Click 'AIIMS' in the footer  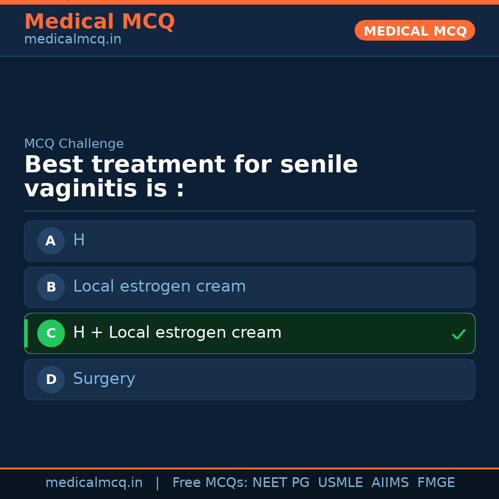coord(390,483)
